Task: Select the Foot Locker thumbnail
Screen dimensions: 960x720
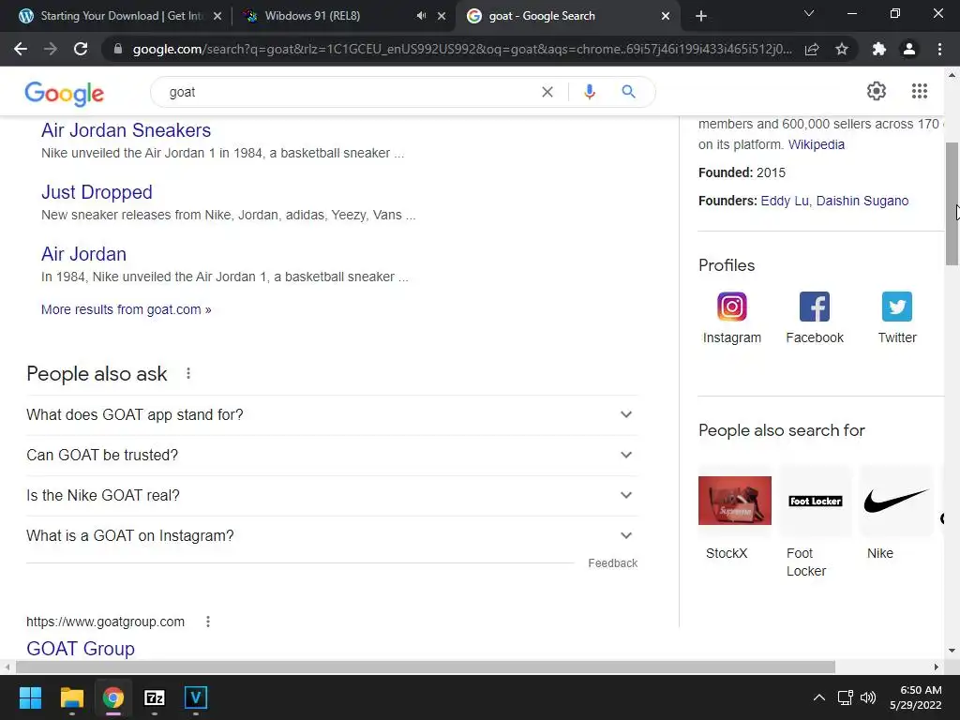Action: click(816, 501)
